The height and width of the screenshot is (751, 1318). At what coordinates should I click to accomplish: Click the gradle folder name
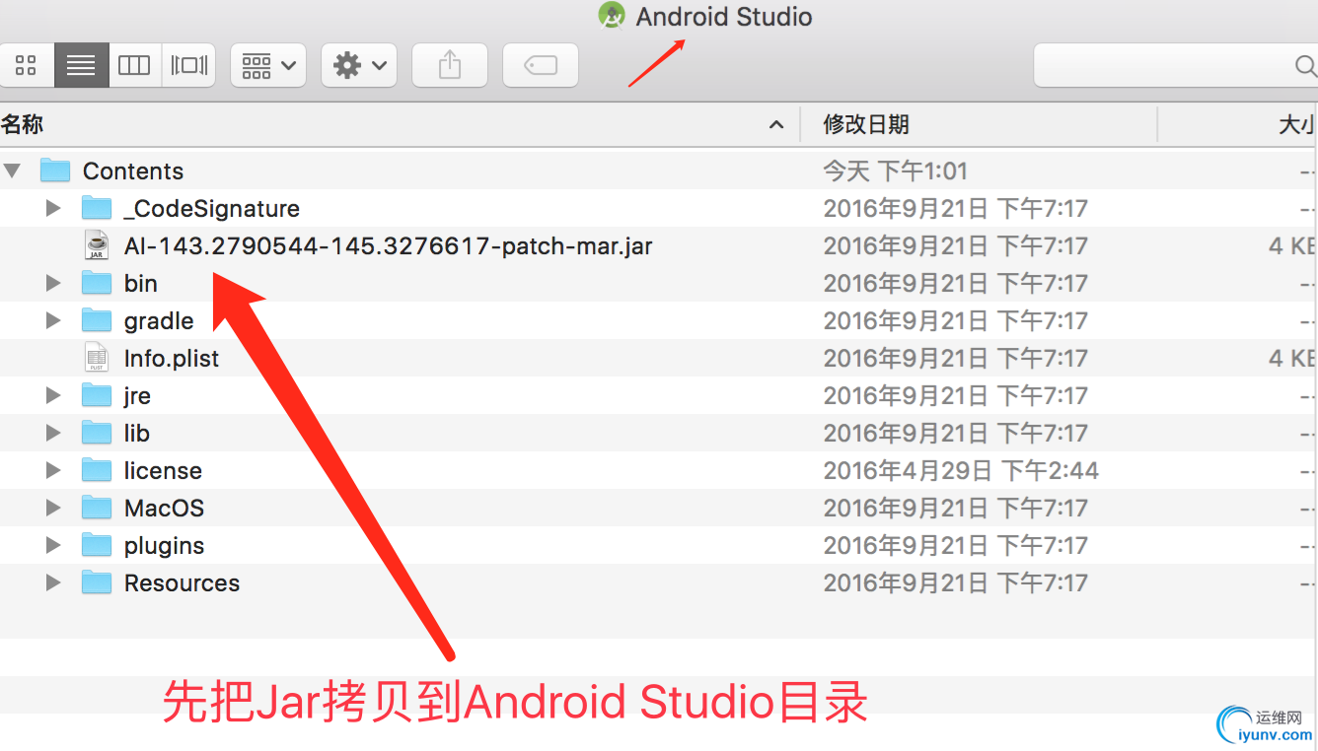point(159,321)
